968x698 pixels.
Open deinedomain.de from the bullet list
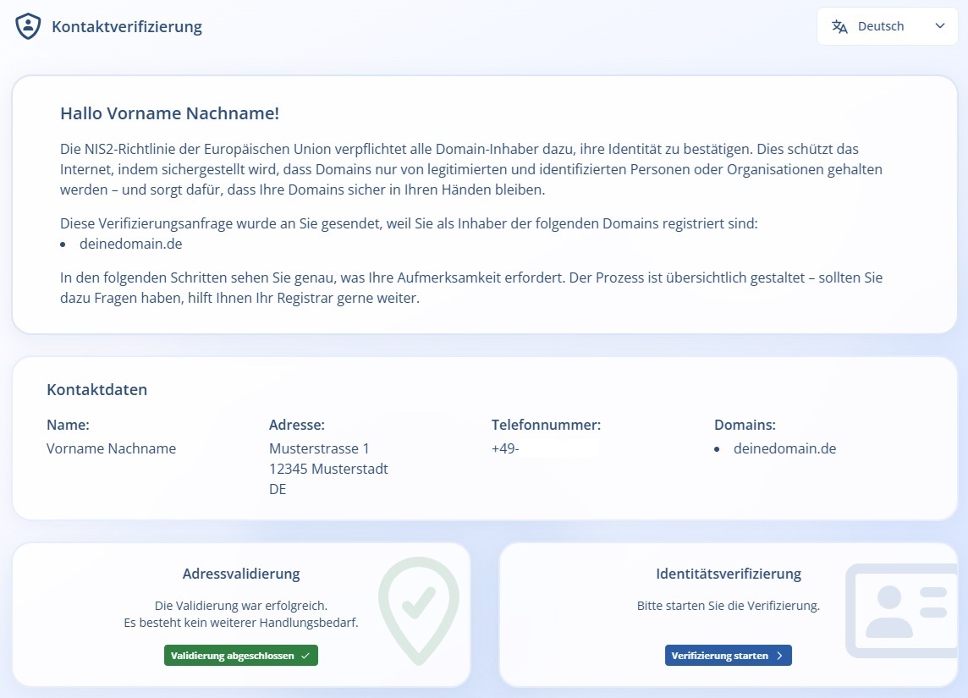click(x=131, y=243)
